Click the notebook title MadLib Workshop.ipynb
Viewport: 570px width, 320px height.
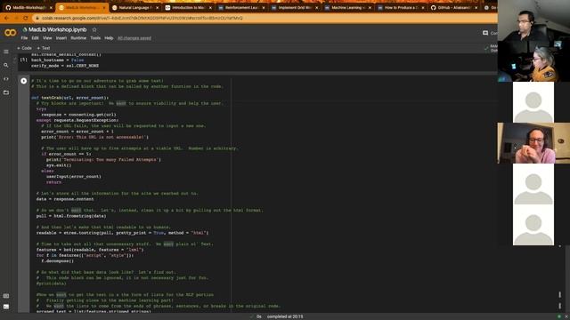(x=57, y=29)
